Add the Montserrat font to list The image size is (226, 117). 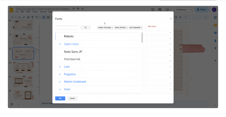[x=72, y=59]
